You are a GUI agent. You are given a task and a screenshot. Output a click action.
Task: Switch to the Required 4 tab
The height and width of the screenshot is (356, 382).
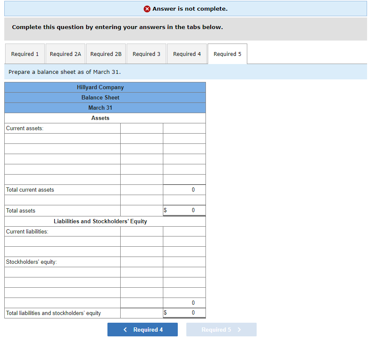click(187, 54)
